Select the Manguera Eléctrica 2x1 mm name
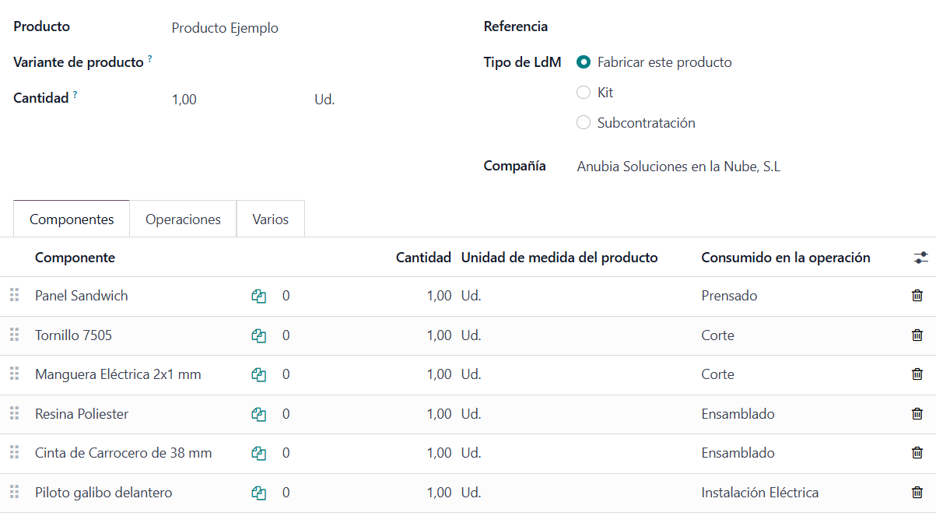Viewport: 936px width, 523px height. click(118, 374)
